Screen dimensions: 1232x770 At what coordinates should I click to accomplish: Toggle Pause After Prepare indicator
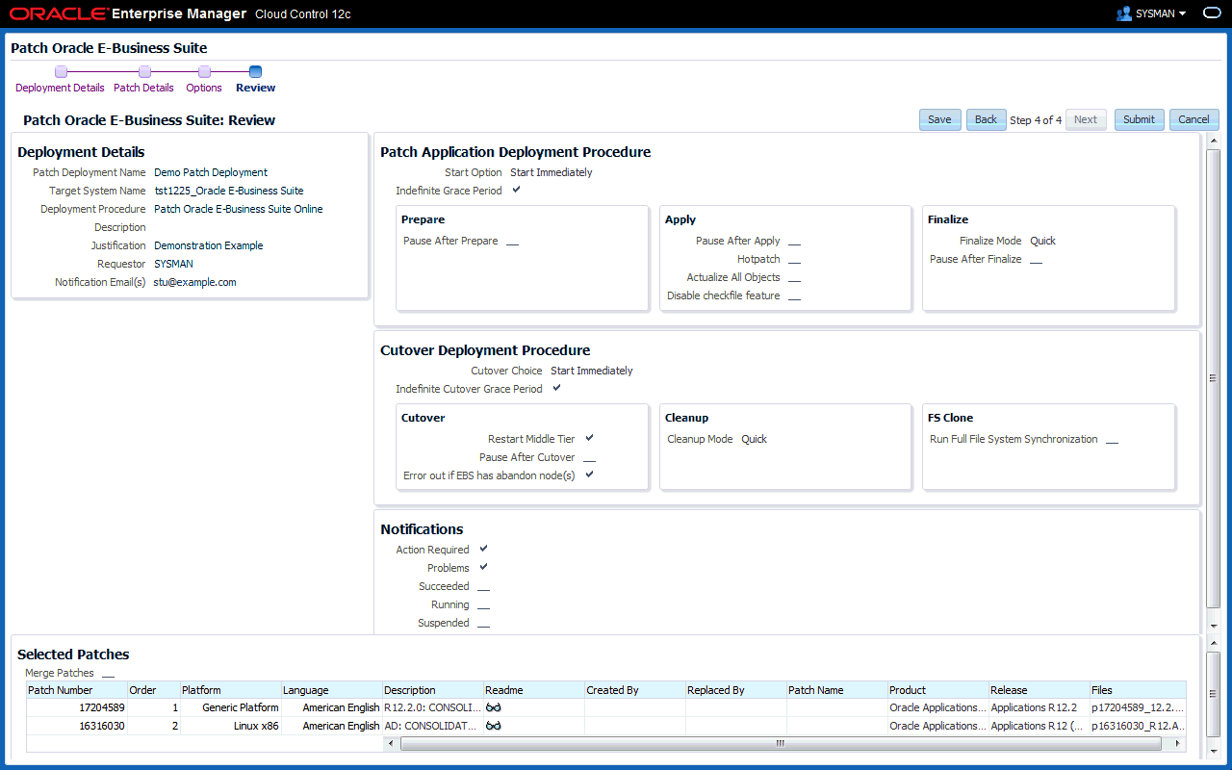512,243
